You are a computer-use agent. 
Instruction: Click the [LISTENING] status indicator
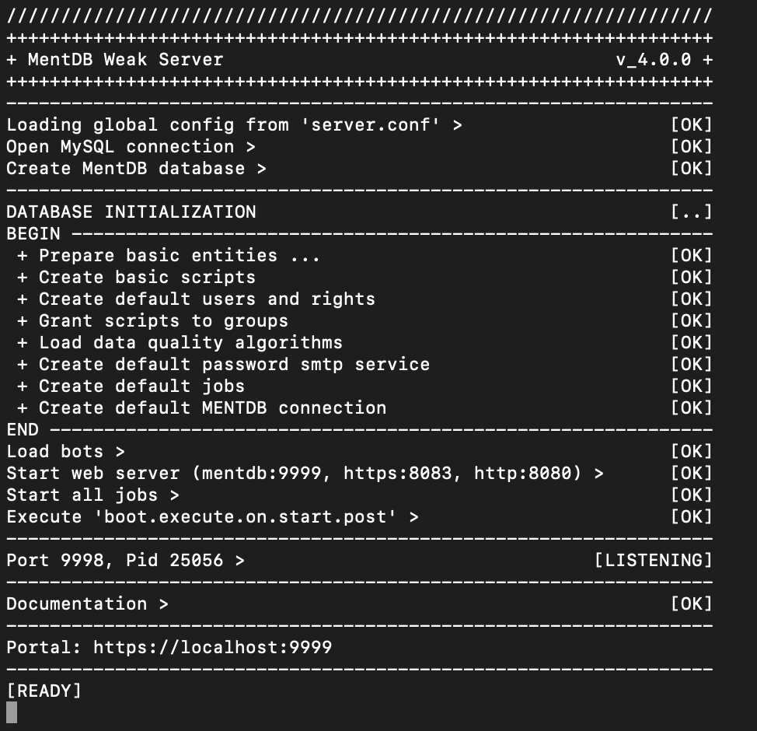click(x=653, y=560)
